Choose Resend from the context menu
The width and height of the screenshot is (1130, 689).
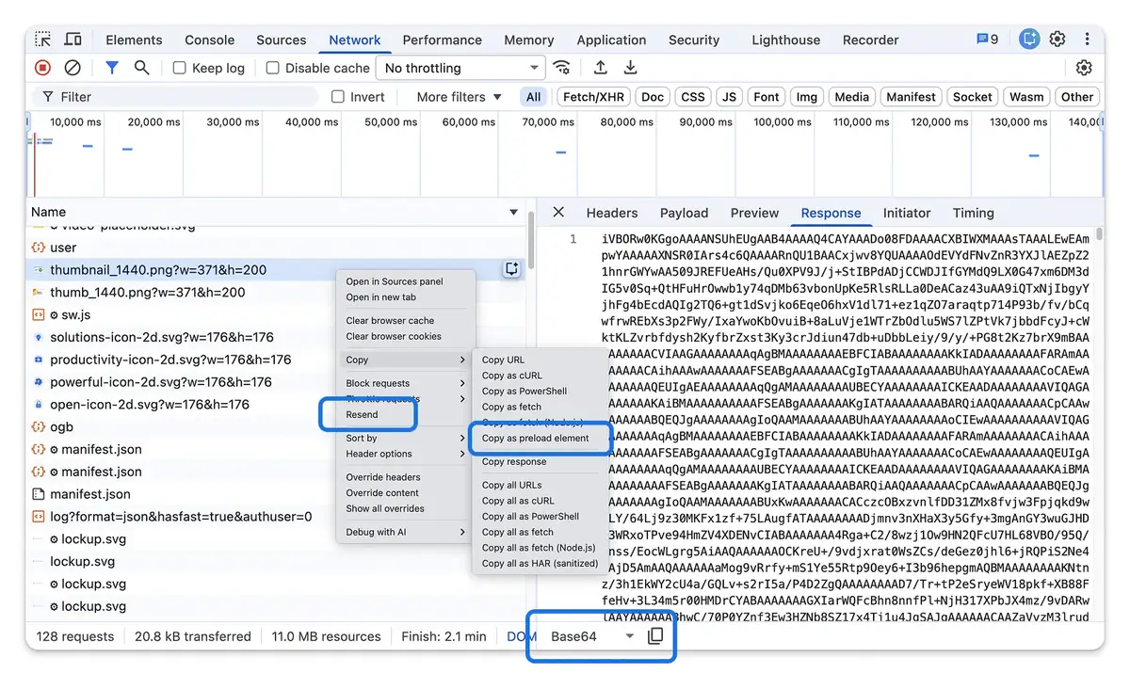(362, 414)
